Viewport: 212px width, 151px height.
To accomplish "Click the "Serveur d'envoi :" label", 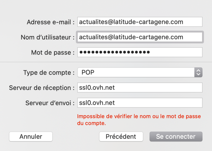I will pos(50,103).
